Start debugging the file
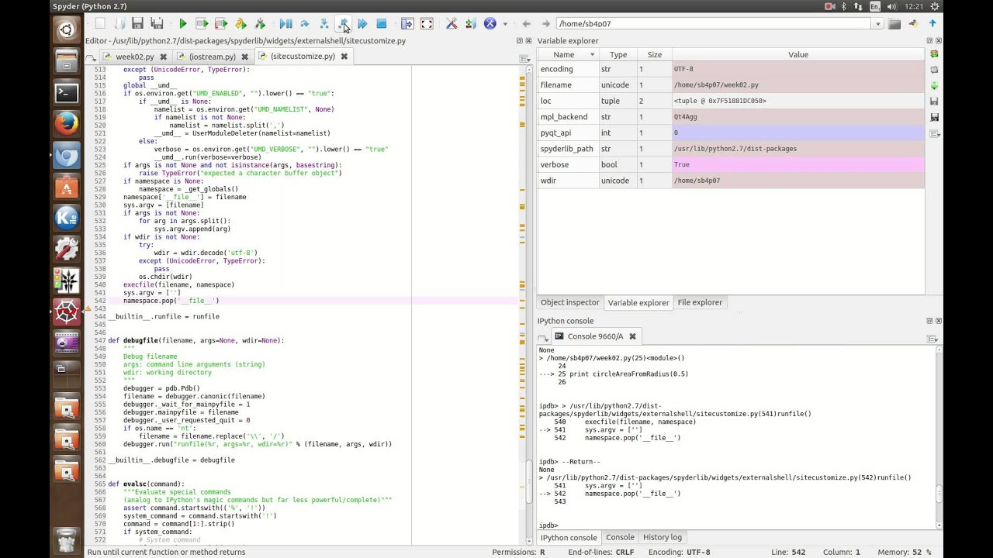This screenshot has height=558, width=993. (285, 24)
